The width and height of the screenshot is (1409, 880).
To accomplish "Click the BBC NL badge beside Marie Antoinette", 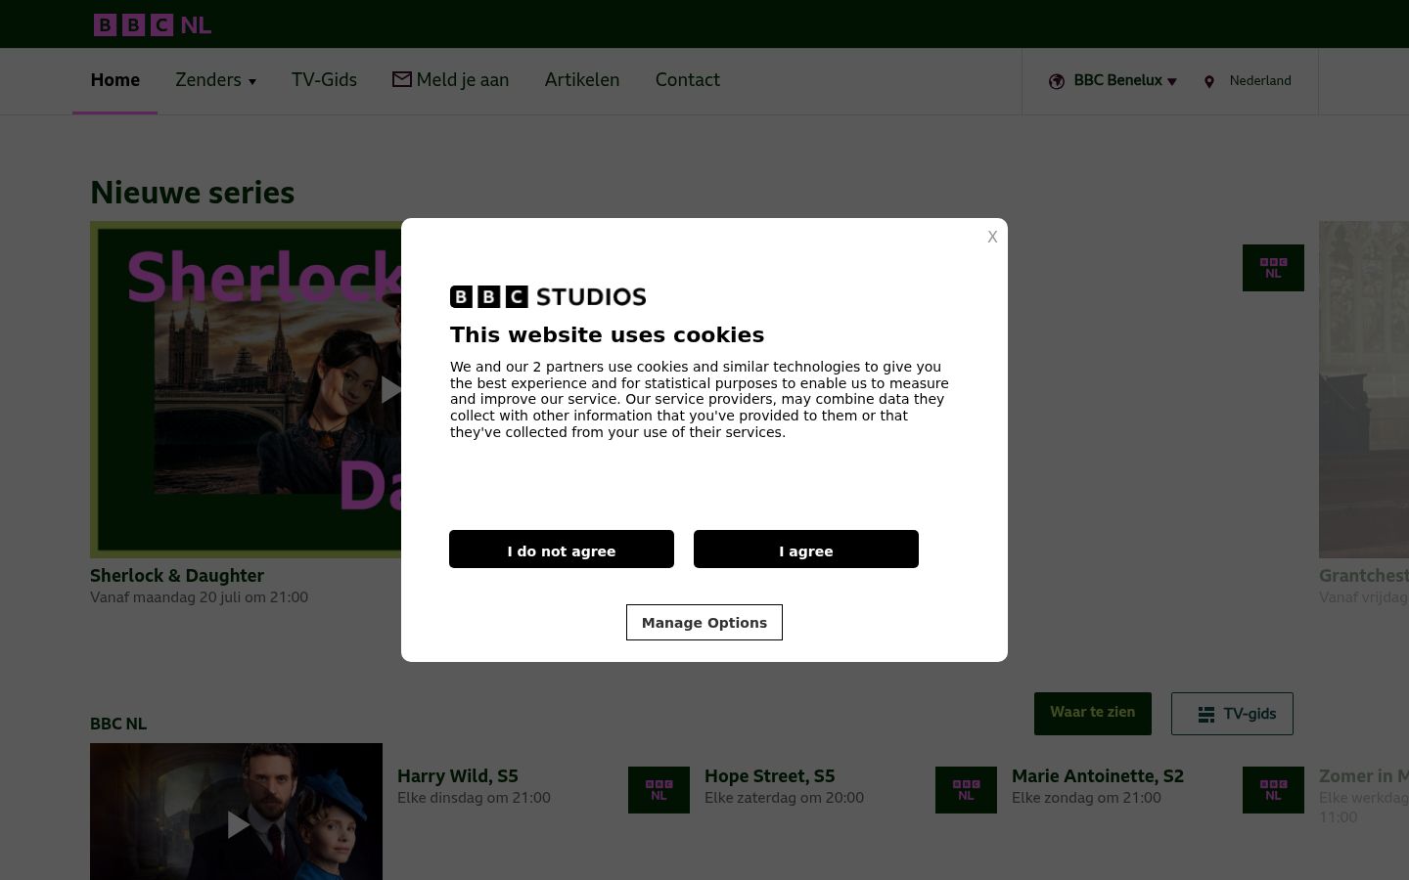I will [966, 790].
